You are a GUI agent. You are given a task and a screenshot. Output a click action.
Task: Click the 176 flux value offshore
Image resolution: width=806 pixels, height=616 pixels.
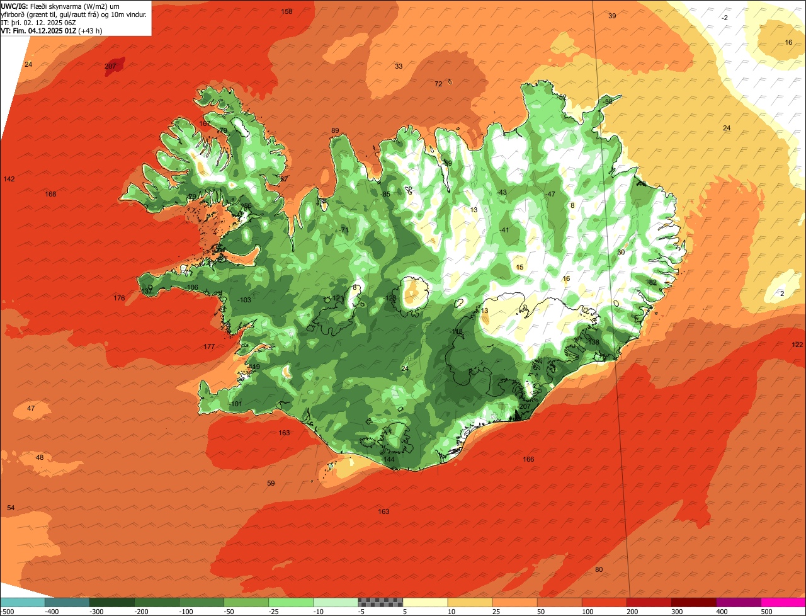[x=119, y=298]
